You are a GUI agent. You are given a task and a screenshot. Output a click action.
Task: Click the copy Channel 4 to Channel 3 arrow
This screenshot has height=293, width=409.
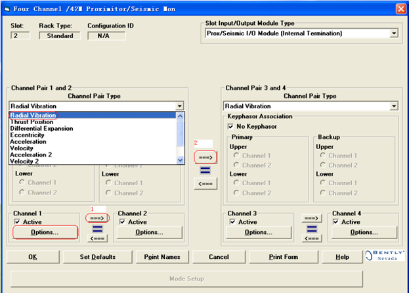click(312, 238)
